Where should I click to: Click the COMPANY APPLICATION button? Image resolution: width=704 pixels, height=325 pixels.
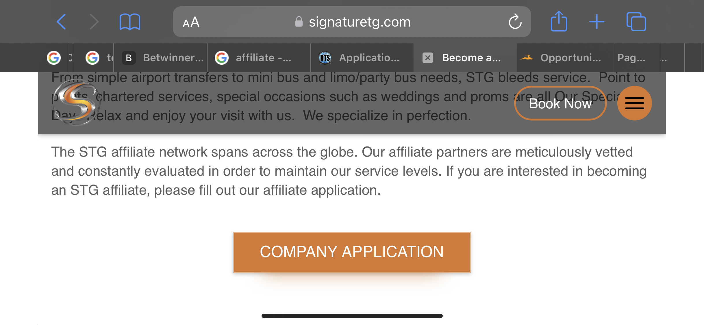[352, 252]
